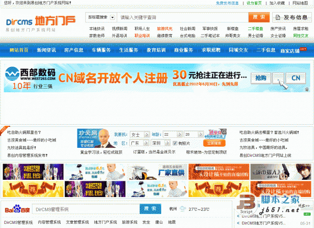Click the 内容管理系统 keyword link
The height and width of the screenshot is (228, 314).
[x=49, y=222]
